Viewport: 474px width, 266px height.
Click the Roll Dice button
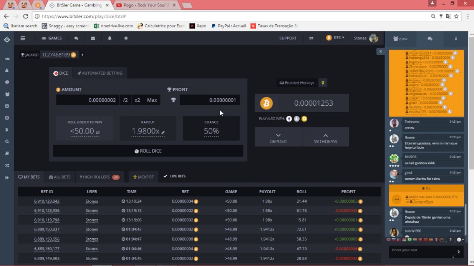[x=148, y=151]
